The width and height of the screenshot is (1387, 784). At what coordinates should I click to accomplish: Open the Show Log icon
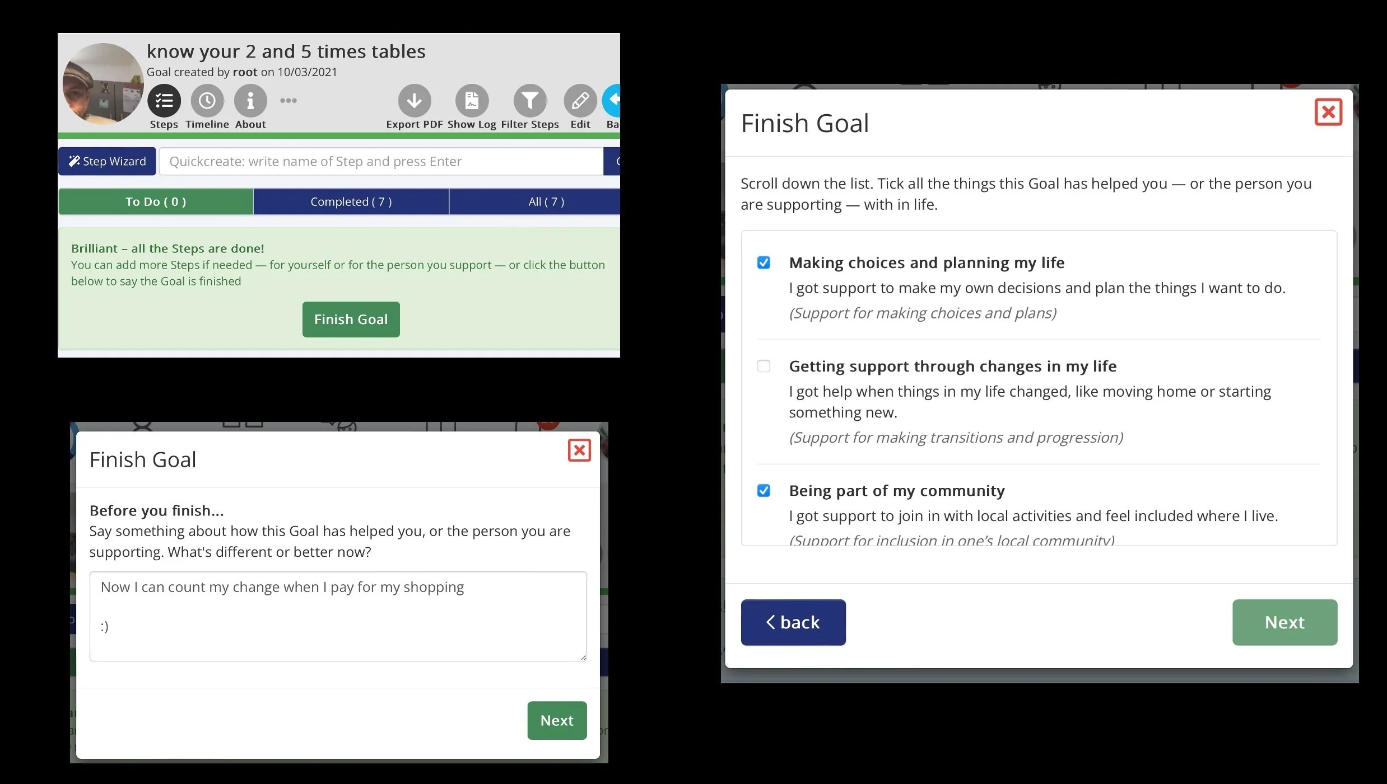[472, 101]
